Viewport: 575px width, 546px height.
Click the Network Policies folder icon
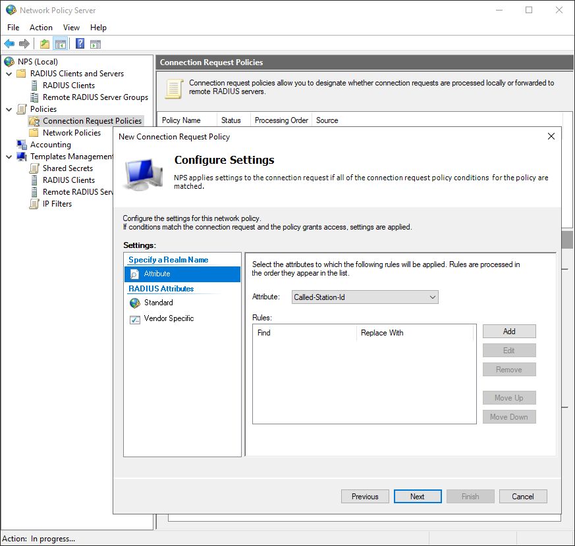click(x=34, y=133)
